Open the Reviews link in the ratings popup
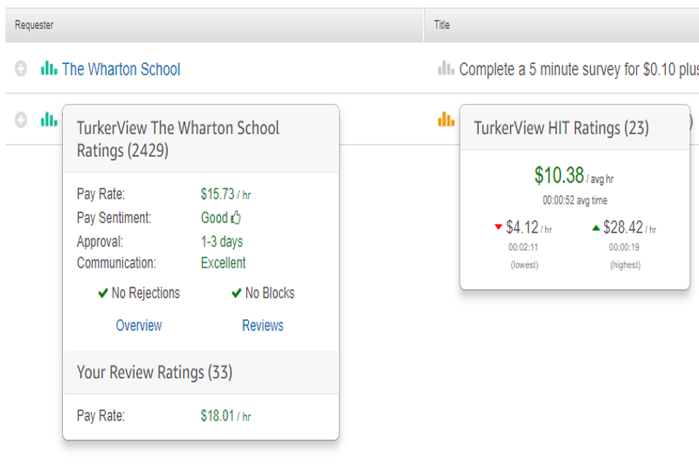Image resolution: width=699 pixels, height=466 pixels. pyautogui.click(x=262, y=325)
